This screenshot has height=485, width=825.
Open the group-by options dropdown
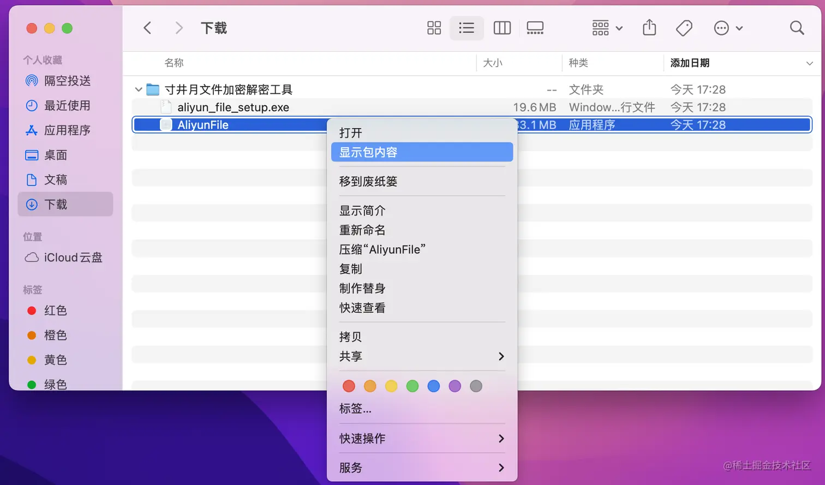pyautogui.click(x=607, y=28)
